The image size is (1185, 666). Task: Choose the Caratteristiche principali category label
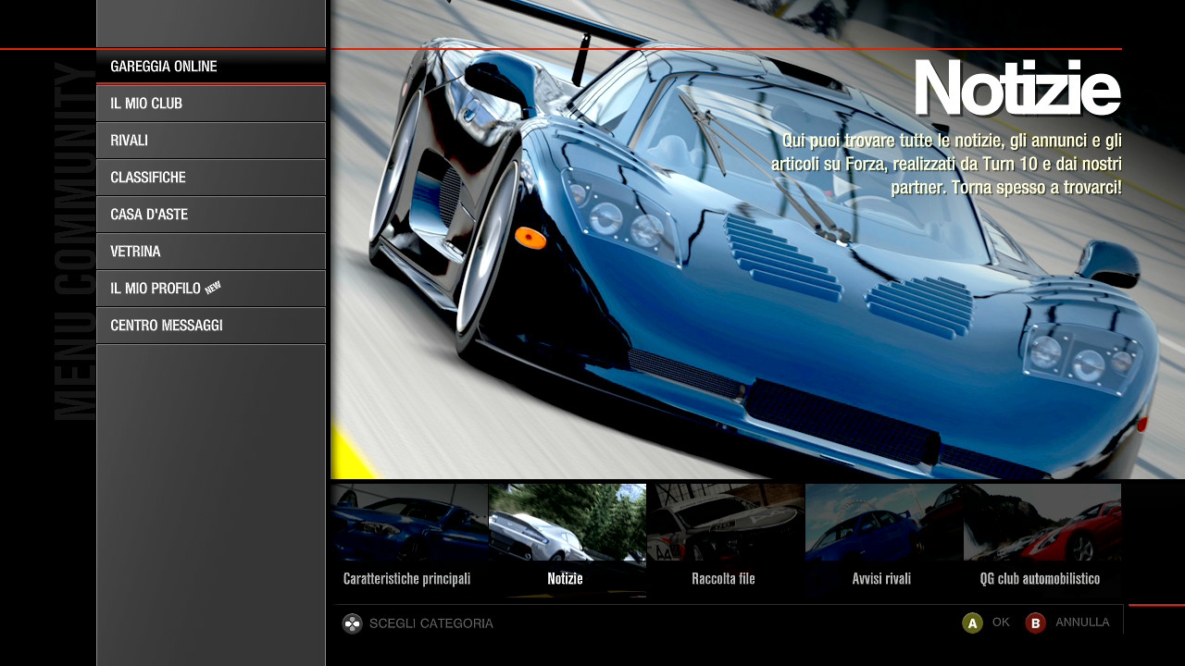click(407, 579)
